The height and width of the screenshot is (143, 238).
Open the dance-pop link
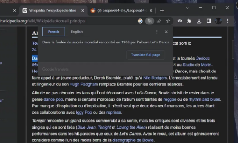click(53, 100)
